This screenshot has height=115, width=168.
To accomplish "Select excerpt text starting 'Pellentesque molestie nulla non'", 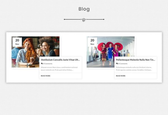I will (134, 69).
